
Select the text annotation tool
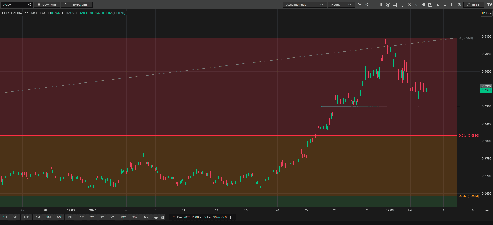click(x=402, y=5)
